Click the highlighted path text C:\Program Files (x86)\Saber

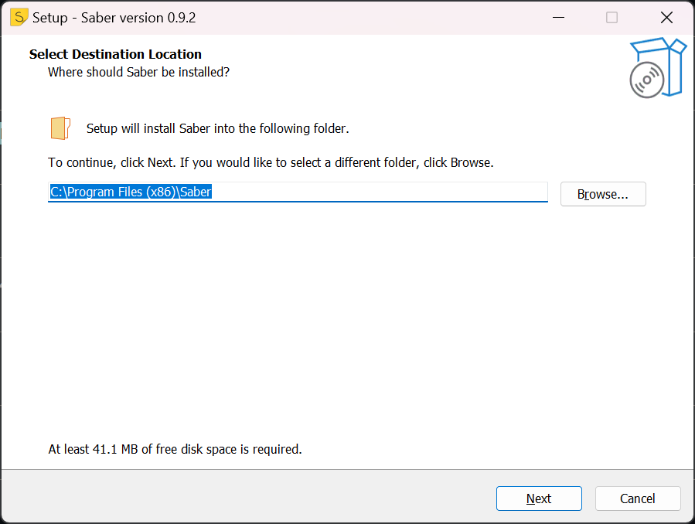tap(129, 192)
